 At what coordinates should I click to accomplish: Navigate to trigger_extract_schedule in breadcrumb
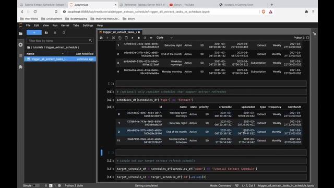62,48
